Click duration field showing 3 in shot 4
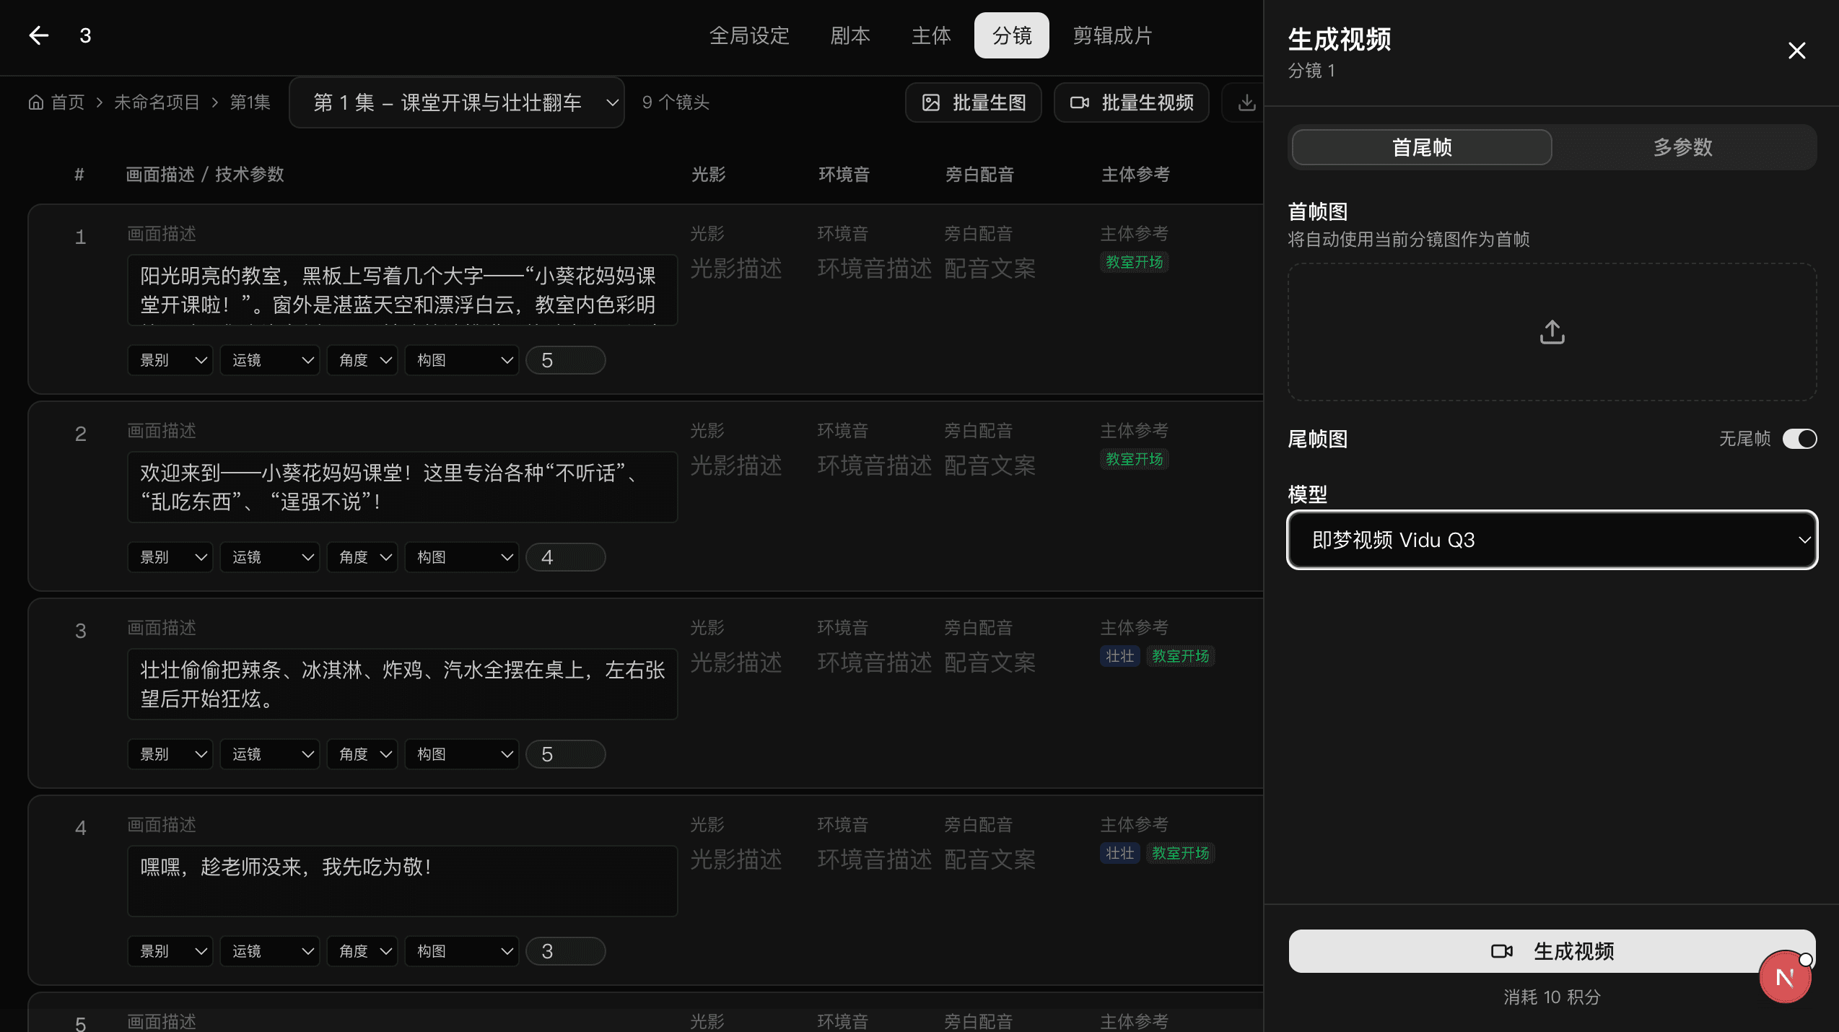This screenshot has width=1839, height=1032. (566, 951)
